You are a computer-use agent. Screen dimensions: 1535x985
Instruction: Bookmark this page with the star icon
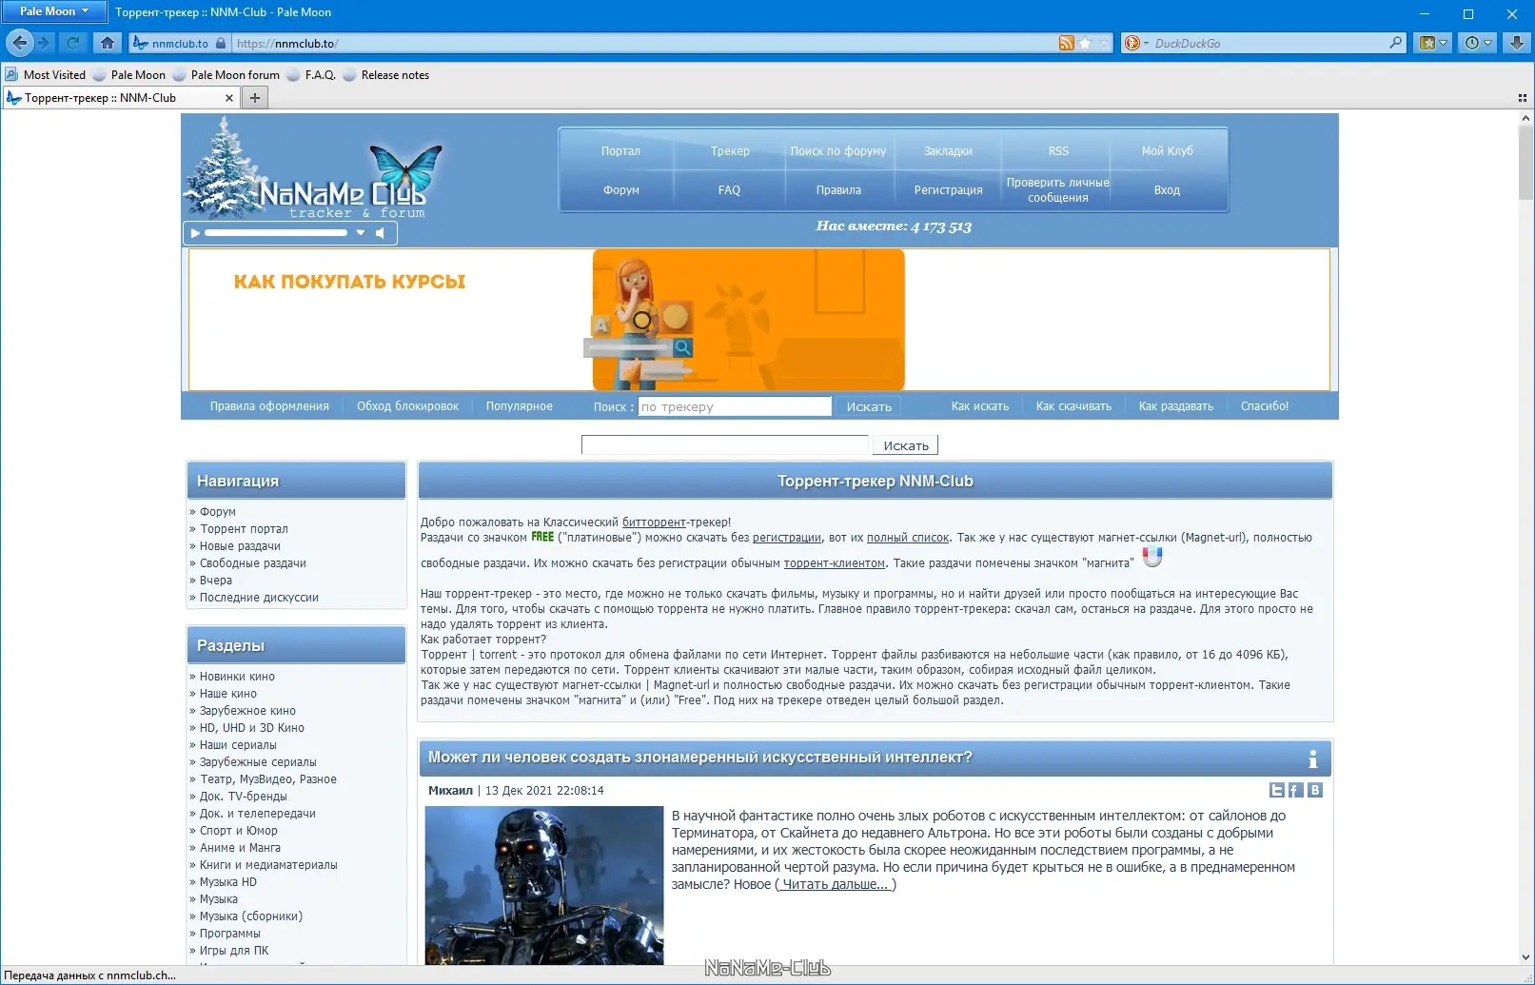[1084, 43]
